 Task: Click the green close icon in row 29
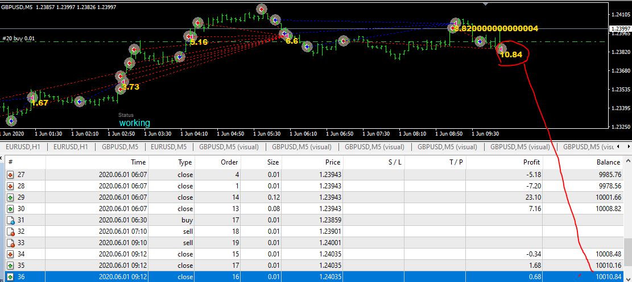pos(10,197)
